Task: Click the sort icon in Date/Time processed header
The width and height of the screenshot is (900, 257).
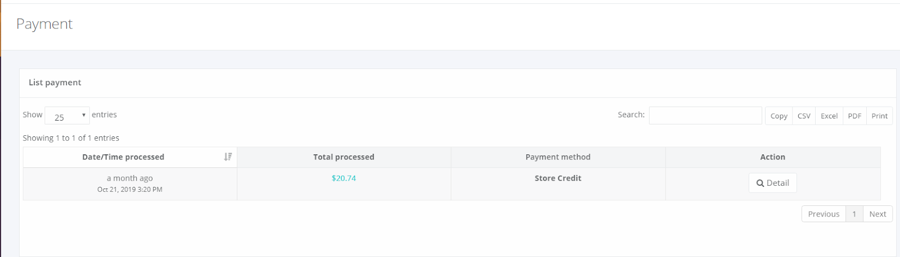Action: [x=228, y=157]
